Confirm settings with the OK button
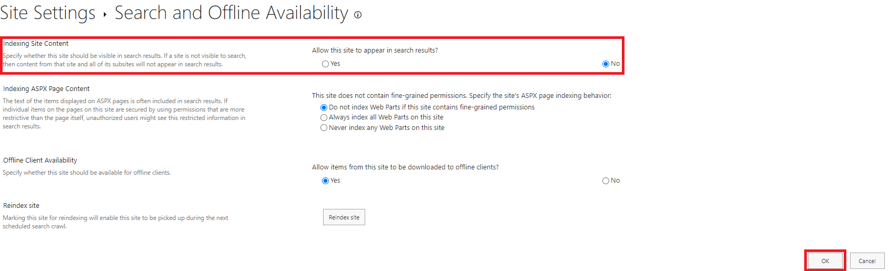The image size is (888, 271). pyautogui.click(x=825, y=261)
